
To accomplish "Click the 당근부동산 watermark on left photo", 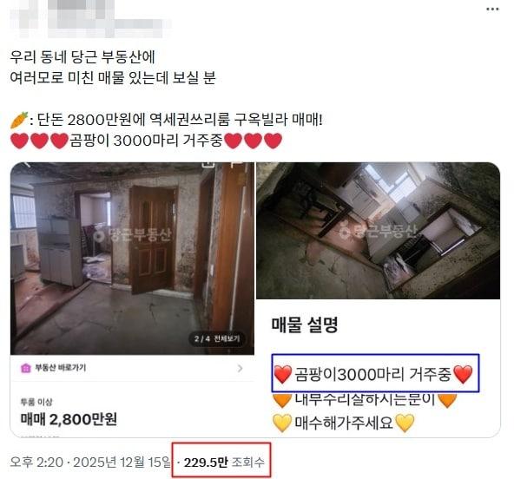I will [x=133, y=234].
